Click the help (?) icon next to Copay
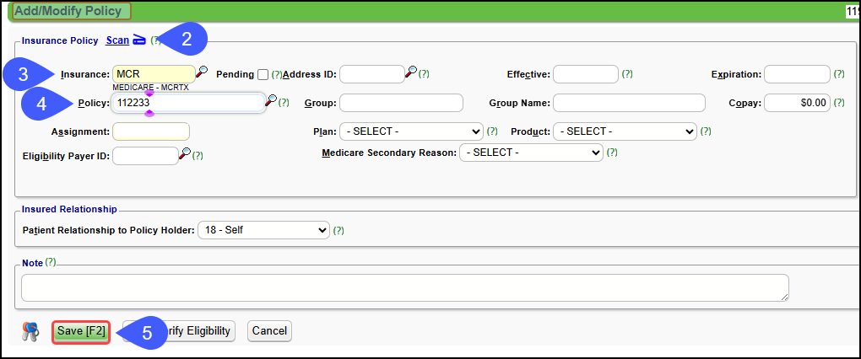 [839, 103]
